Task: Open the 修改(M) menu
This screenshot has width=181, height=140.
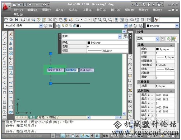Action: click(x=129, y=10)
